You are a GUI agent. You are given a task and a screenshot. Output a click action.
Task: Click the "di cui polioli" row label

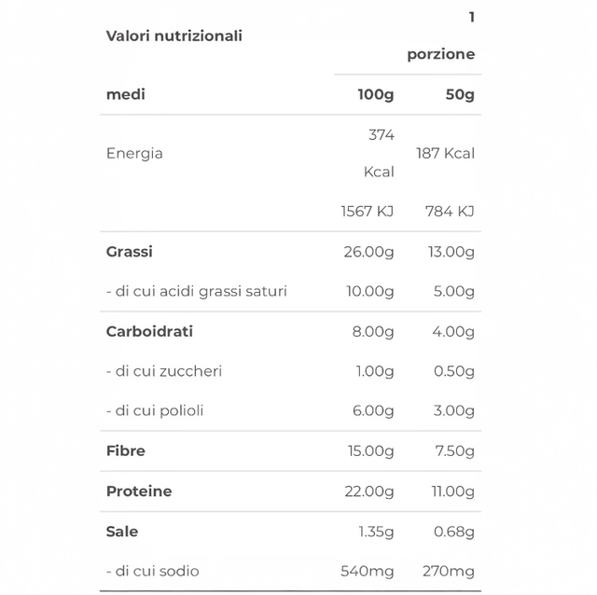pos(155,410)
